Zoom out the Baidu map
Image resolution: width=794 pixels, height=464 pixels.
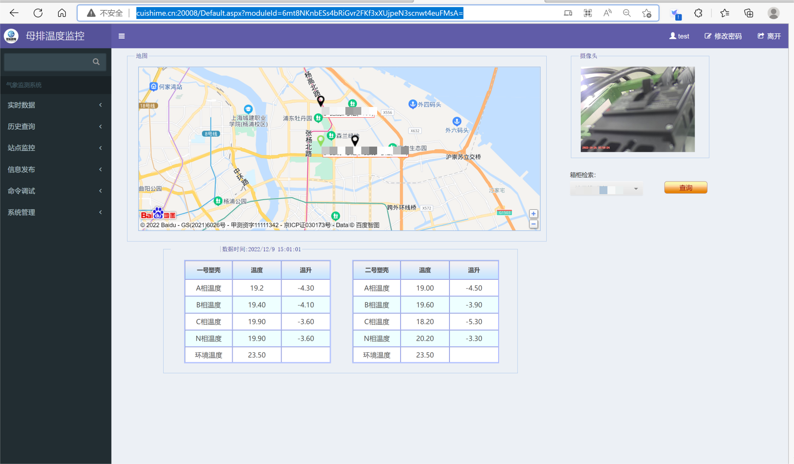[x=533, y=224]
